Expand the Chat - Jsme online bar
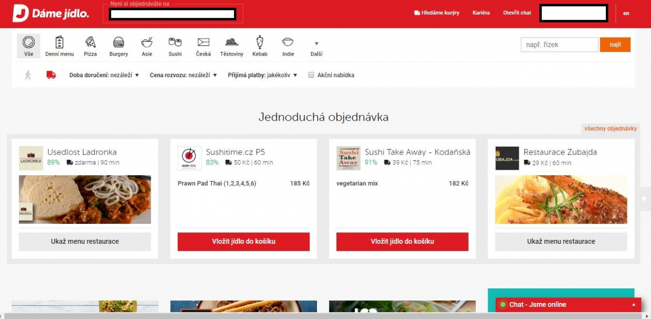651x319 pixels. point(568,304)
